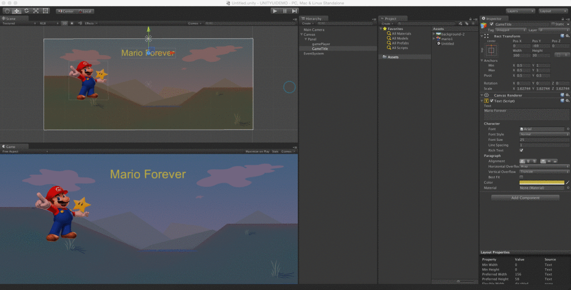Image resolution: width=571 pixels, height=290 pixels.
Task: Open the Tag dropdown
Action: pos(511,30)
